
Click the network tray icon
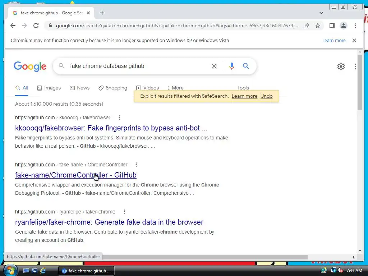[333, 271]
